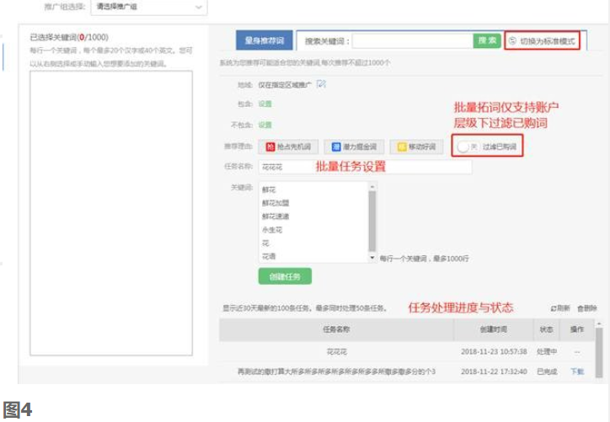Click the keyword list's down arrow
The height and width of the screenshot is (422, 610).
pos(372,258)
